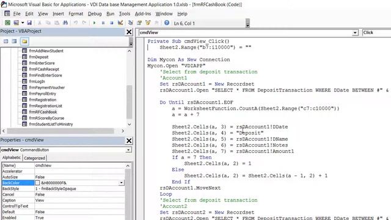Click the Find binoculars icon
Image resolution: width=391 pixels, height=220 pixels.
tap(65, 23)
